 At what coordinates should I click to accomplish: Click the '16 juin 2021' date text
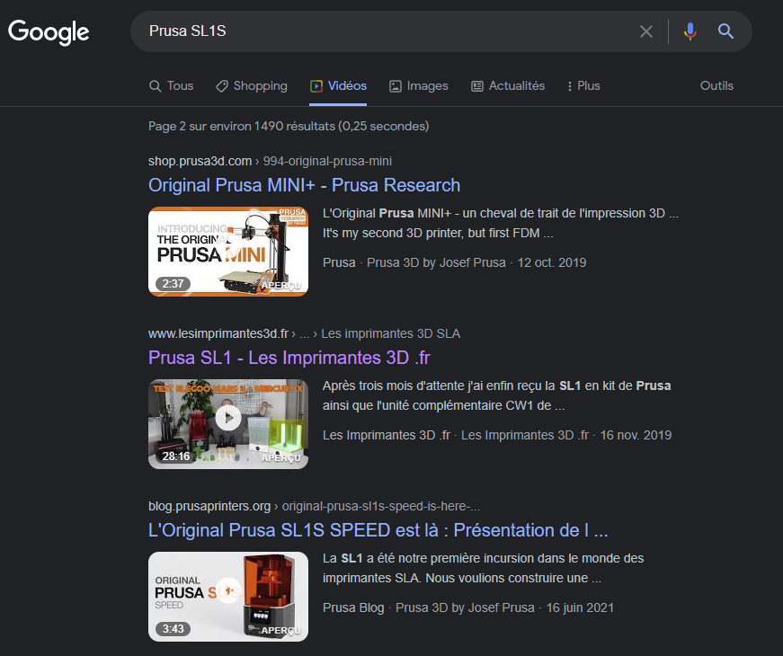pyautogui.click(x=580, y=607)
